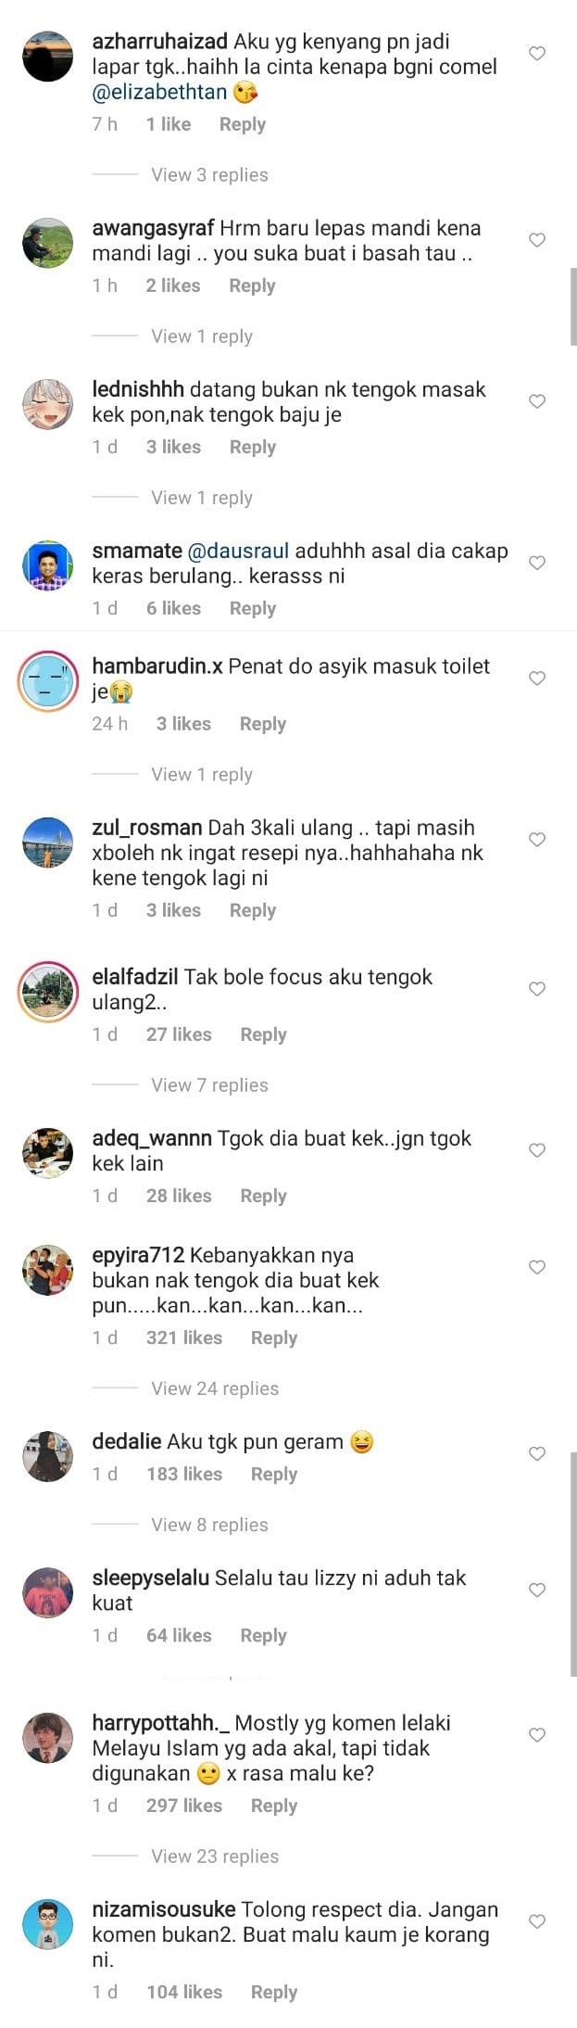
Task: Heart the smamate comment
Action: 536,563
